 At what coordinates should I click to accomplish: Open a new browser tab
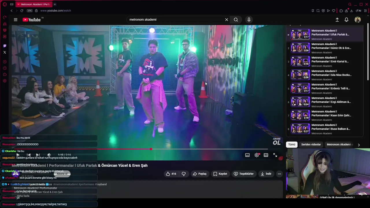point(55,4)
